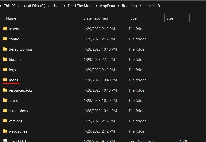Select the mods folder icon
Viewport: 206px width, 142px height.
[x=5, y=80]
